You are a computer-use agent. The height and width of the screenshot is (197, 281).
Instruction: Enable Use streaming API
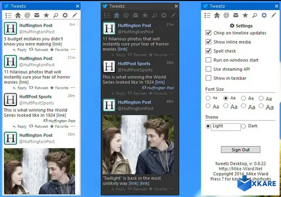tap(208, 69)
